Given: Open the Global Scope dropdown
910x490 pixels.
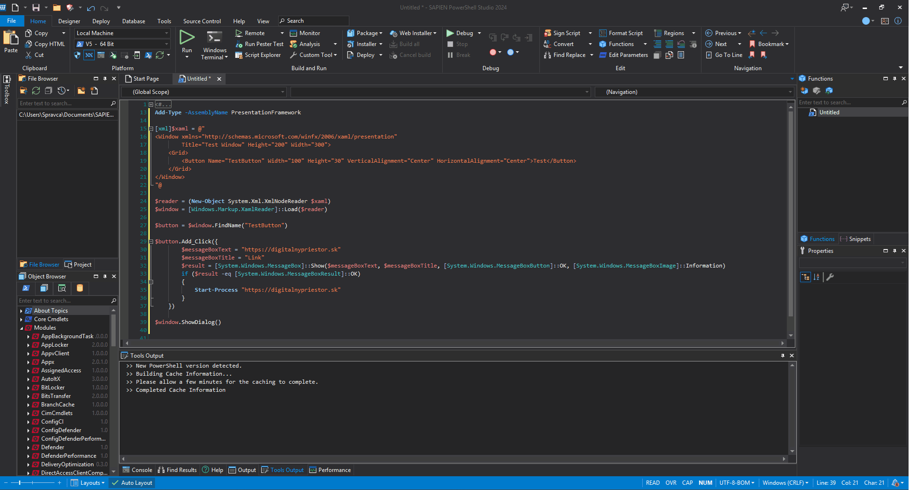Looking at the screenshot, I should point(204,92).
